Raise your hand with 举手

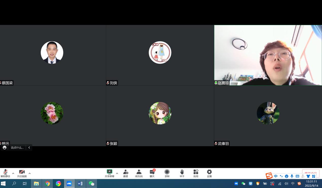[x=182, y=174]
